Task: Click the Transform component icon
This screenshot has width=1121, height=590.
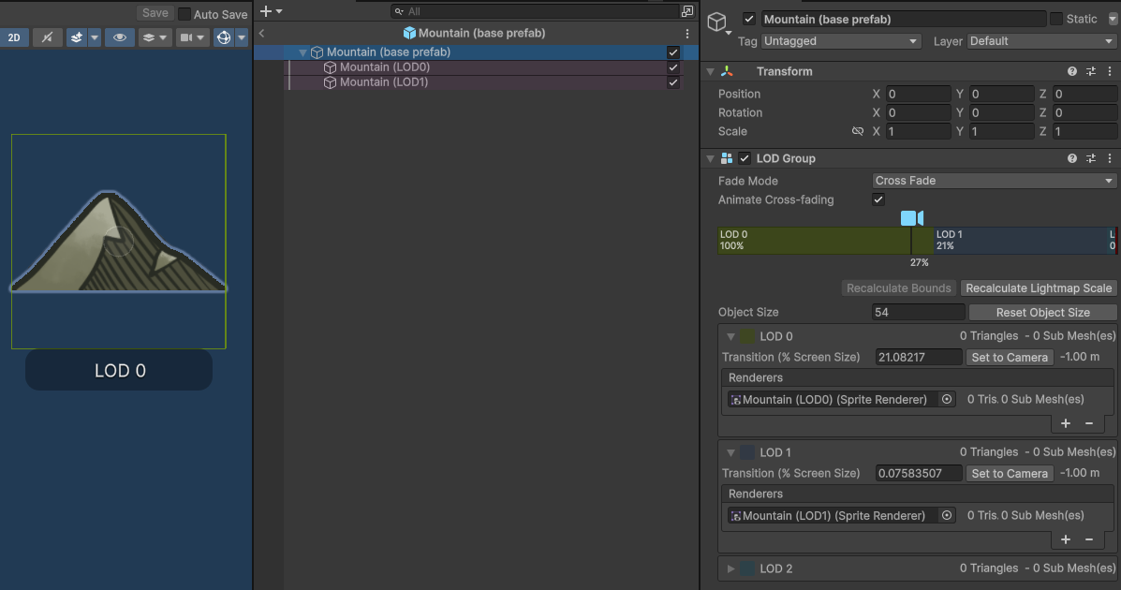Action: pos(725,71)
